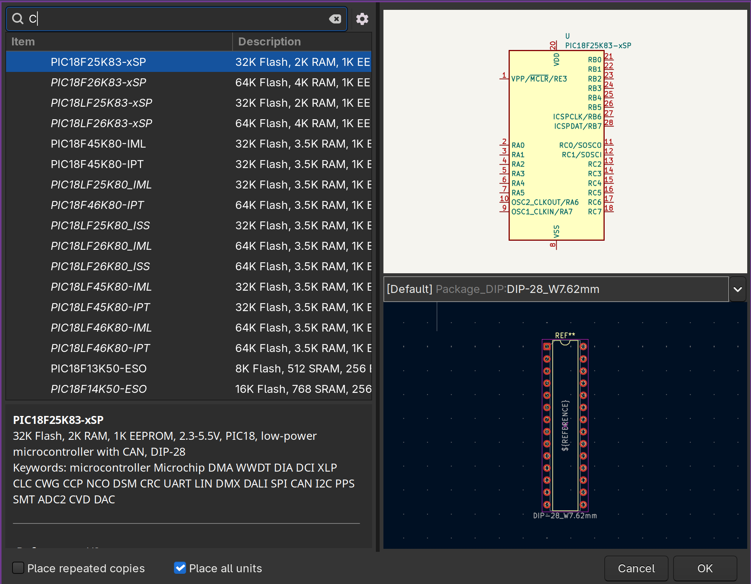The height and width of the screenshot is (584, 751).
Task: Click the Cancel button
Action: (x=636, y=568)
